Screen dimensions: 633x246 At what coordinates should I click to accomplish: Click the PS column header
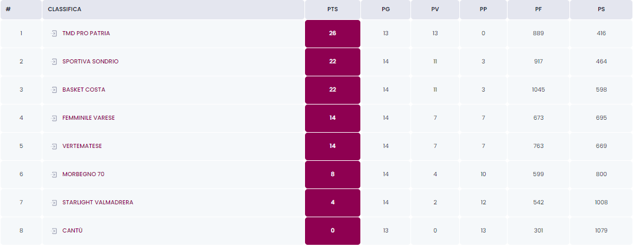[601, 9]
